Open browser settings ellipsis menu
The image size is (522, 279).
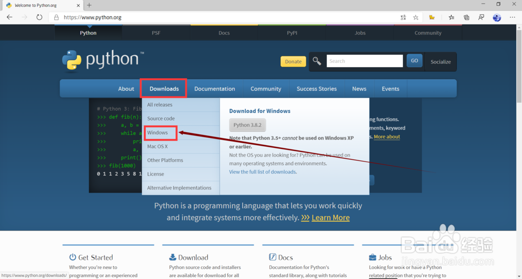coord(513,17)
